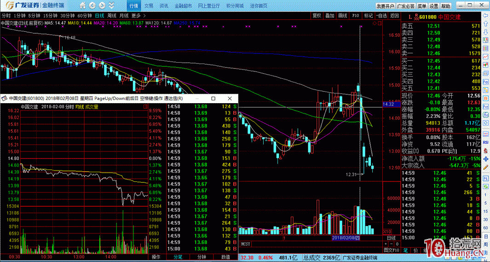Click the 数值 tab in popup window

coord(226,257)
